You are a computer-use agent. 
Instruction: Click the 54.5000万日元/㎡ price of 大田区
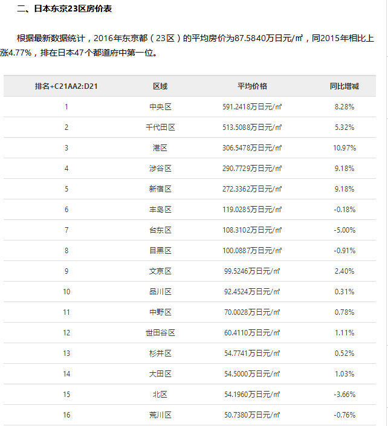point(252,374)
